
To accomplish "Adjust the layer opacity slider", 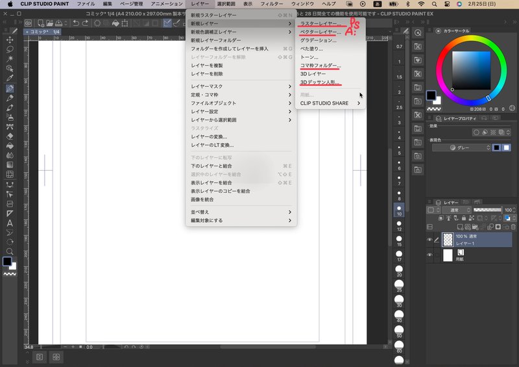I will (487, 210).
